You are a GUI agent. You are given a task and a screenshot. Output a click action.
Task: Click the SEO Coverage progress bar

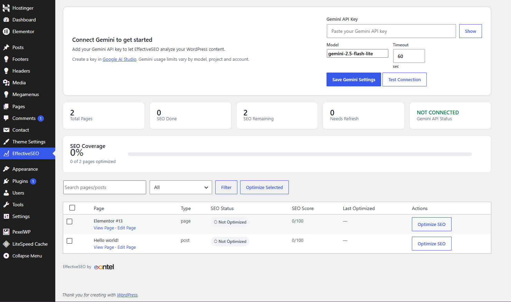coord(300,154)
